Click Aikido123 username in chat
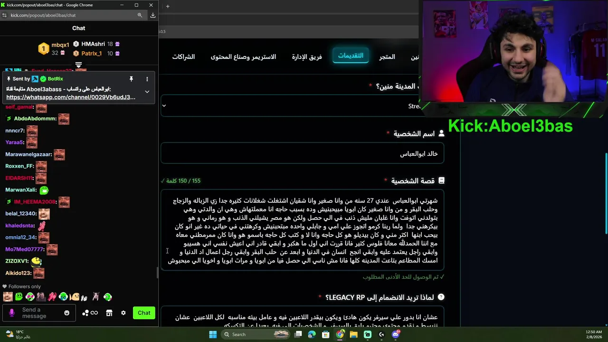 [19, 273]
